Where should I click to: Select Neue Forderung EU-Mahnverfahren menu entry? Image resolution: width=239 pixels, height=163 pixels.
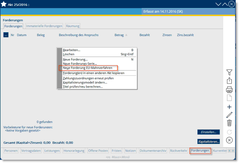tap(88, 68)
